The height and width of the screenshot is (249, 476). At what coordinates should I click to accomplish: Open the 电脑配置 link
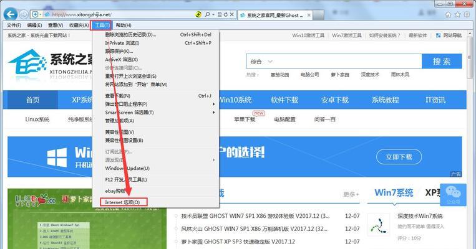pos(284,120)
